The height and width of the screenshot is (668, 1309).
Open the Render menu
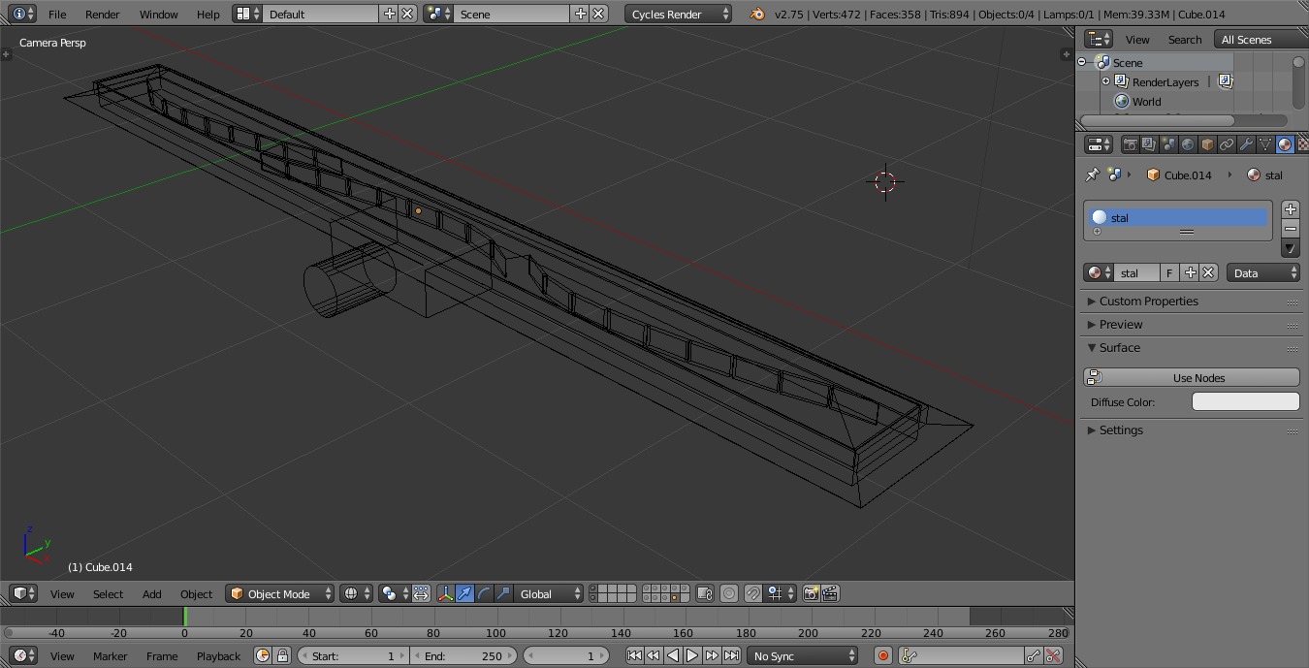[102, 15]
